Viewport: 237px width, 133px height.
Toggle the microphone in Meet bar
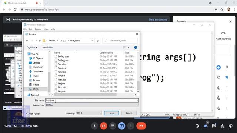pyautogui.click(x=94, y=126)
